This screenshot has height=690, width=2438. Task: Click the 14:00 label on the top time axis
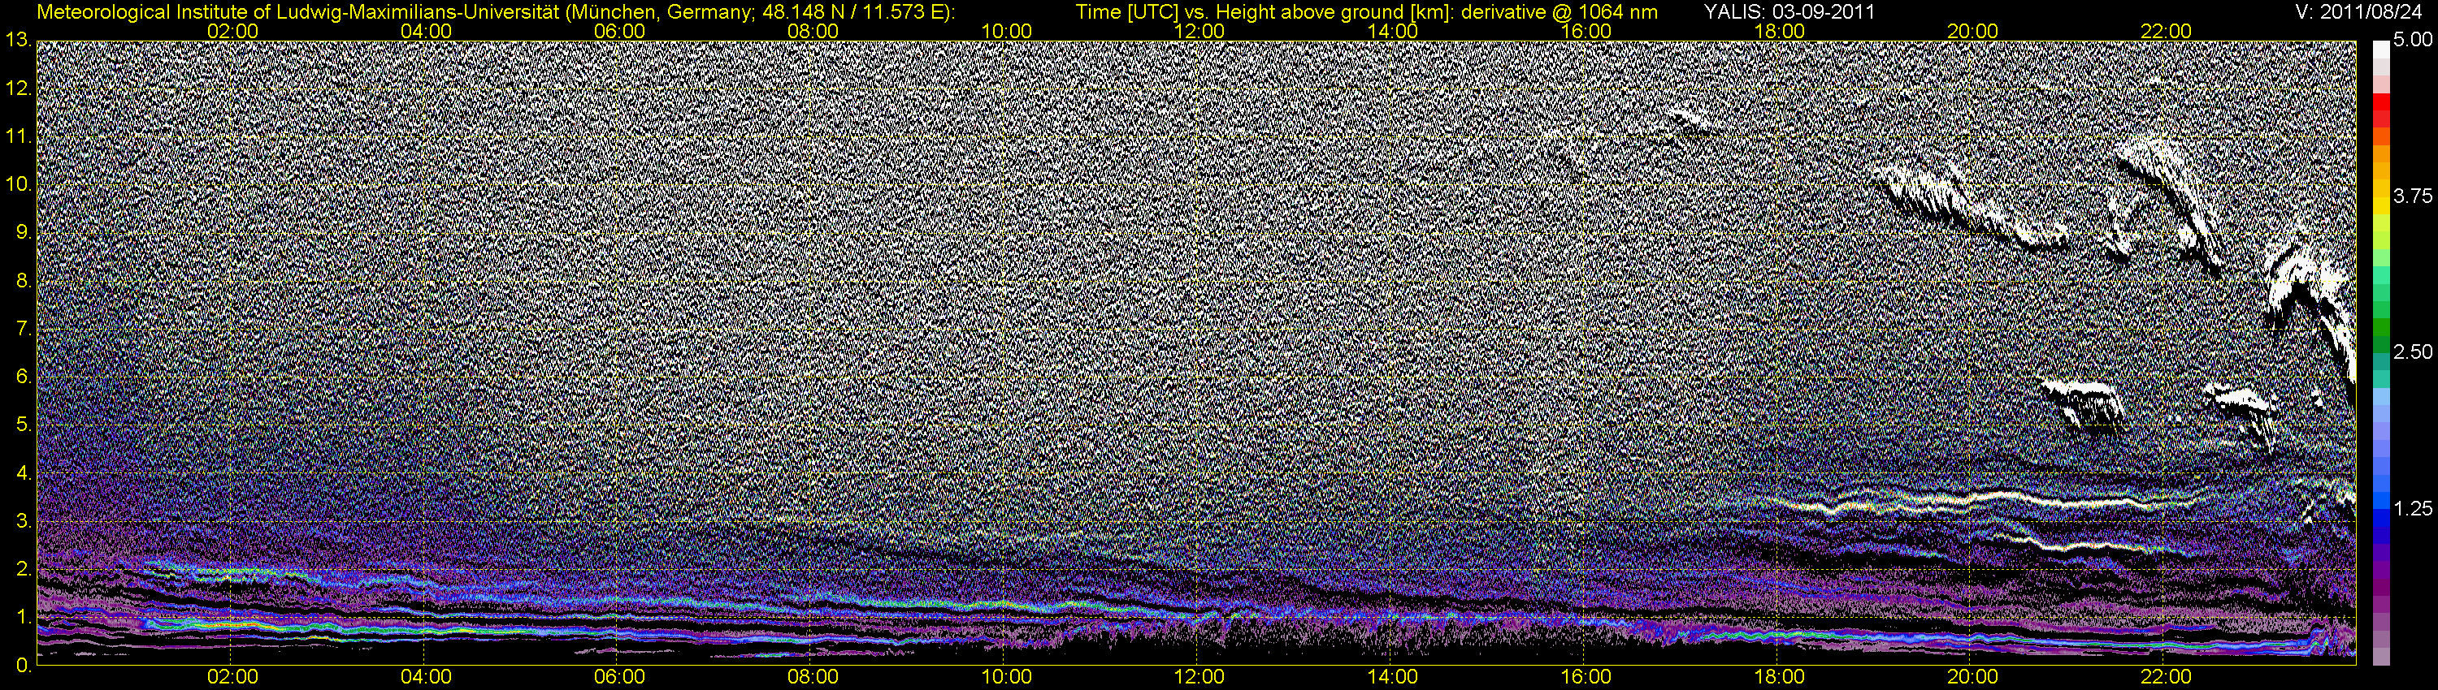(1393, 31)
